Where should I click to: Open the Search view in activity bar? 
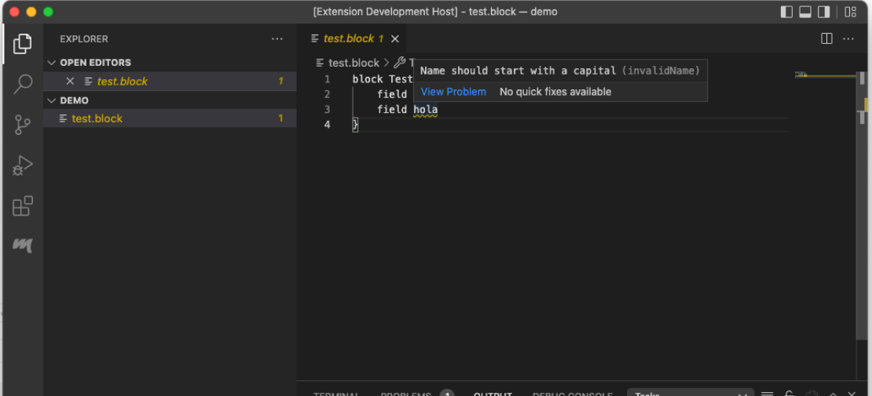(x=22, y=84)
